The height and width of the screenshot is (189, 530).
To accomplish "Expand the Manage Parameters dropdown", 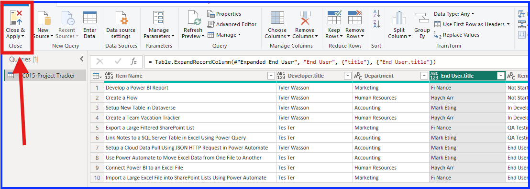I will point(173,36).
